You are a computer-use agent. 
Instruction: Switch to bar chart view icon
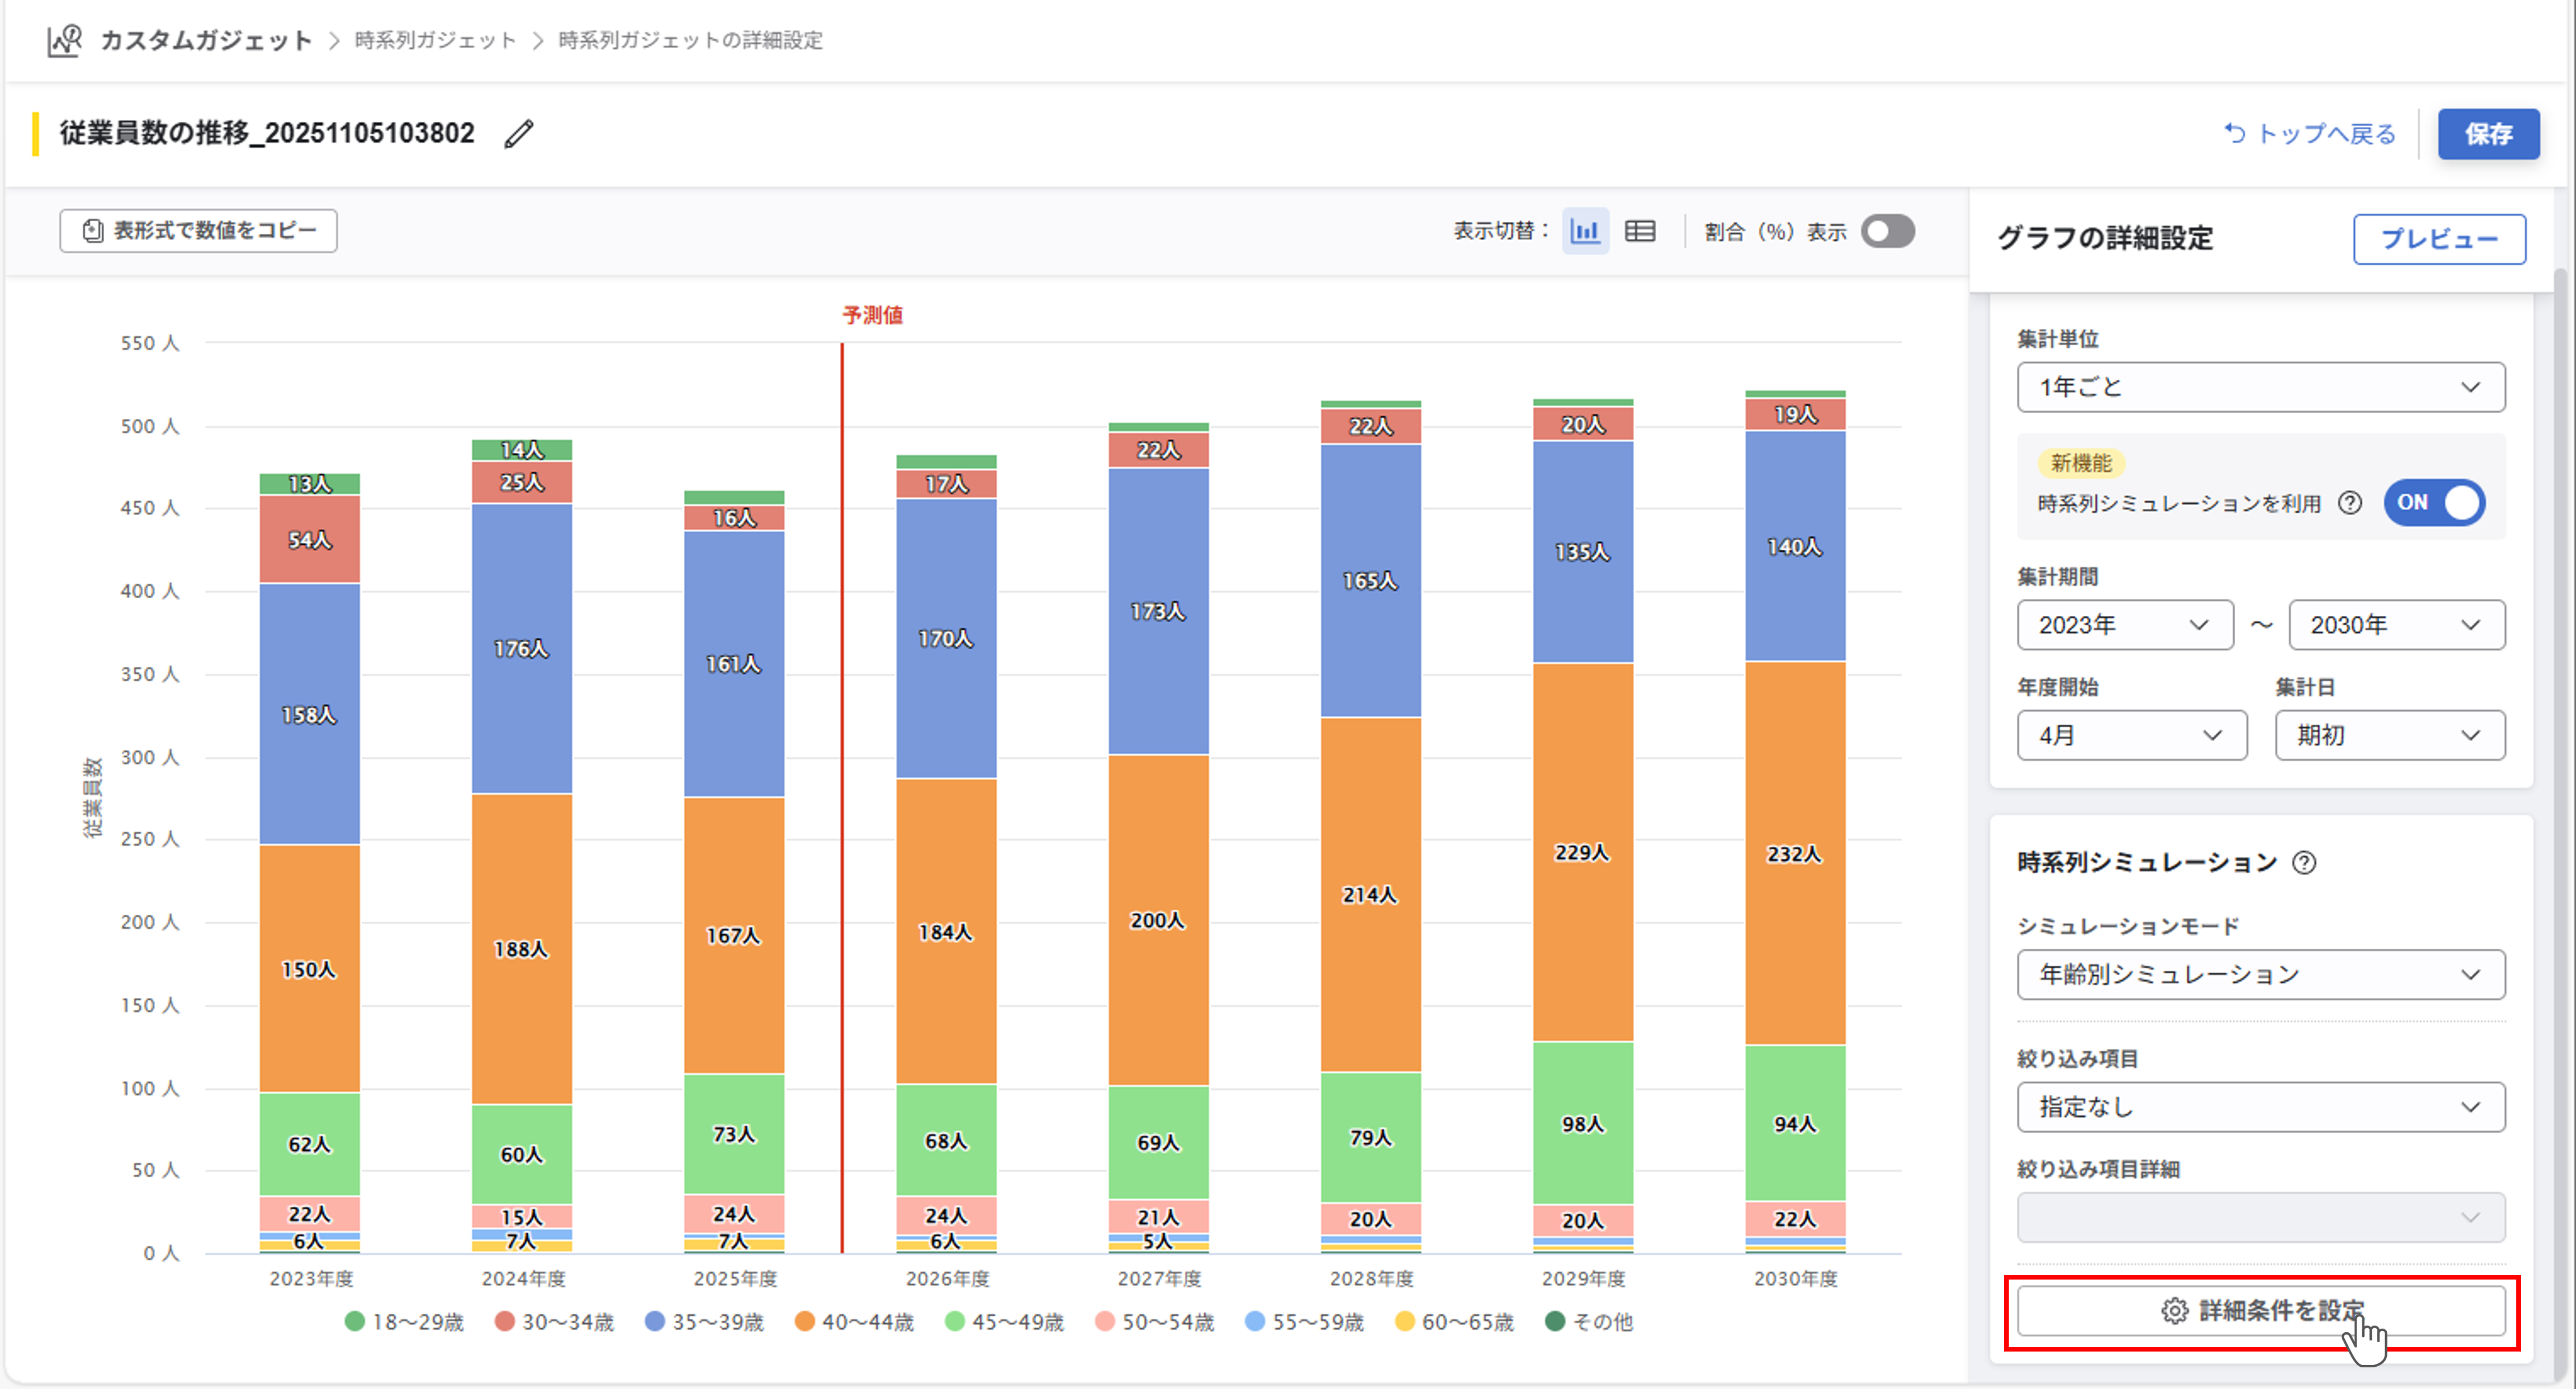point(1585,231)
